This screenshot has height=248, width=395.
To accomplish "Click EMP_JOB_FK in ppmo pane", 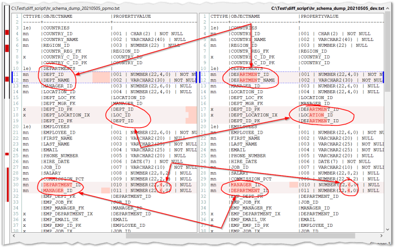I will coord(58,202).
